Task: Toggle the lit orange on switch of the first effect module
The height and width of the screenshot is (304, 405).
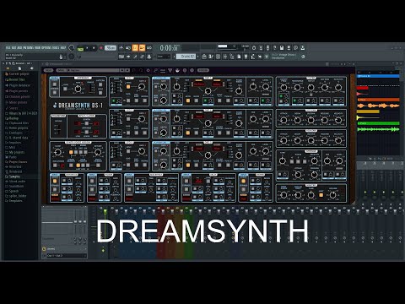Action: 55,181
